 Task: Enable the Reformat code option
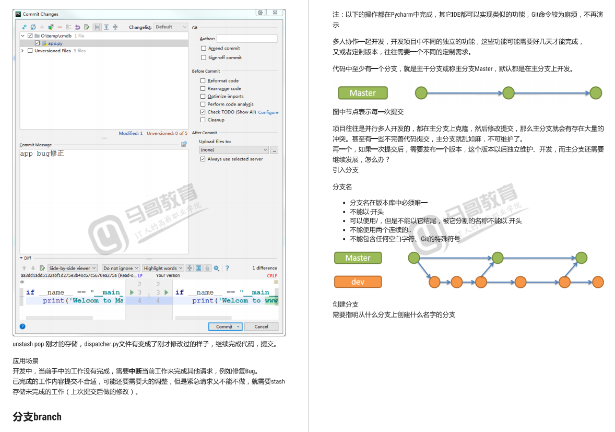(x=204, y=81)
